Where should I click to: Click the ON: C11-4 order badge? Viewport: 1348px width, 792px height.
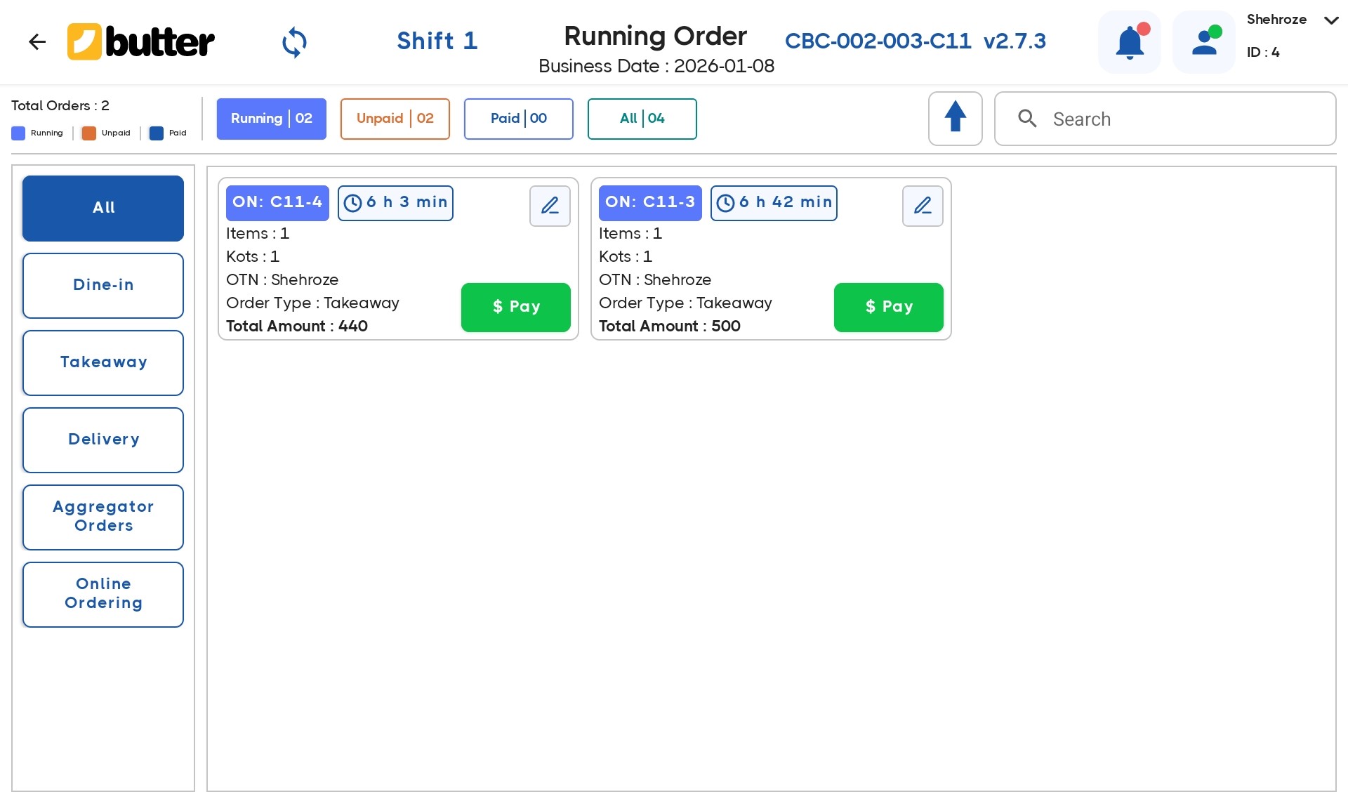[277, 202]
